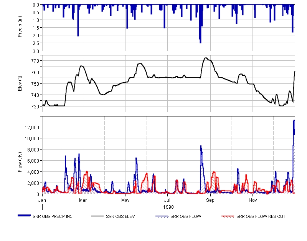The height and width of the screenshot is (241, 307).
Task: Click the 6,000 flow axis value
Action: coord(33,161)
